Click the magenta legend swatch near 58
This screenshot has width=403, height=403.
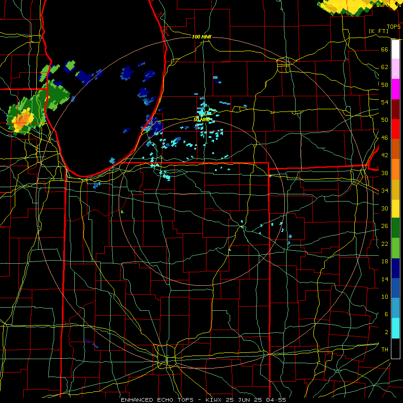click(x=395, y=89)
